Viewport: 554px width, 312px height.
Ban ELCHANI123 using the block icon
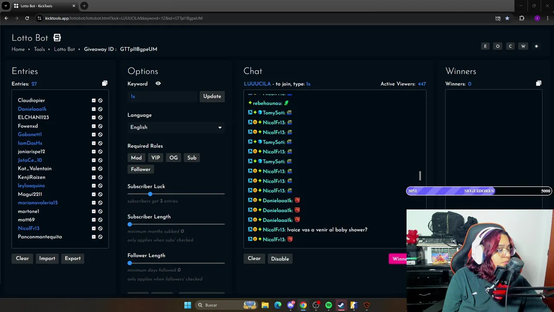pos(100,117)
